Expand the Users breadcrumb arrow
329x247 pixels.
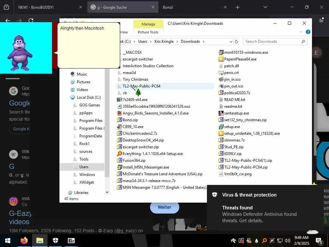pyautogui.click(x=151, y=41)
